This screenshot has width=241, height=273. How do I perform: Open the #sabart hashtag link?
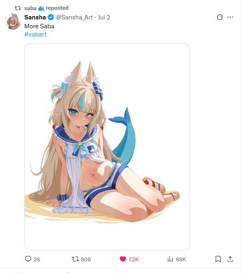[35, 34]
